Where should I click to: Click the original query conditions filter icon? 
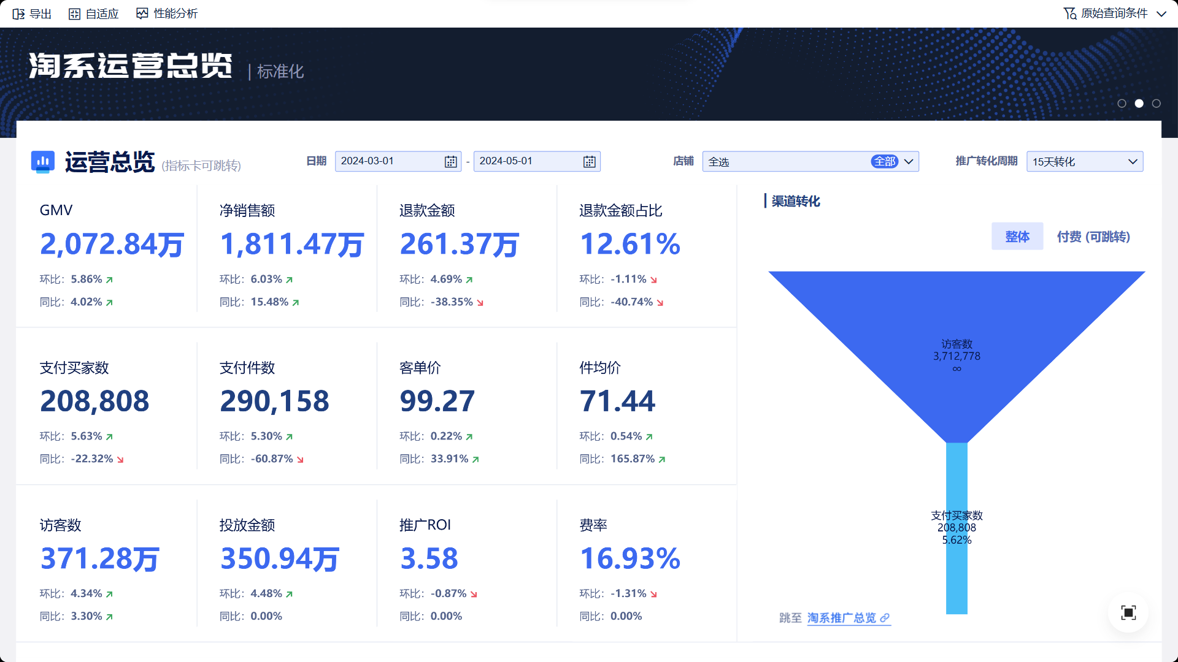1069,13
